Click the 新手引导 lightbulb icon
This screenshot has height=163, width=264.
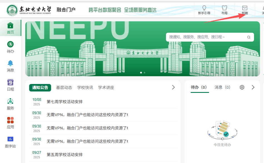coord(204,8)
